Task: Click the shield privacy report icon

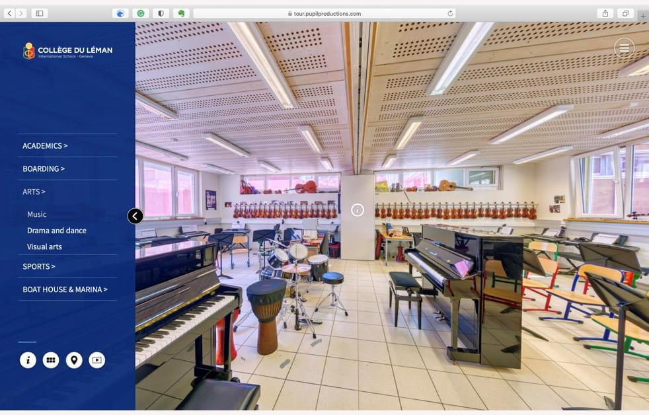Action: pyautogui.click(x=161, y=13)
